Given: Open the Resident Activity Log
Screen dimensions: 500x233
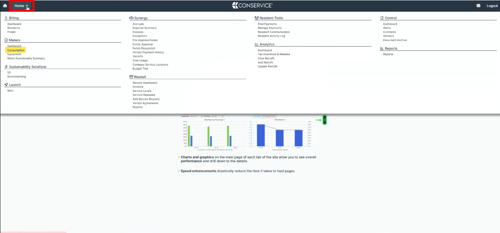Looking at the screenshot, I should (x=272, y=36).
